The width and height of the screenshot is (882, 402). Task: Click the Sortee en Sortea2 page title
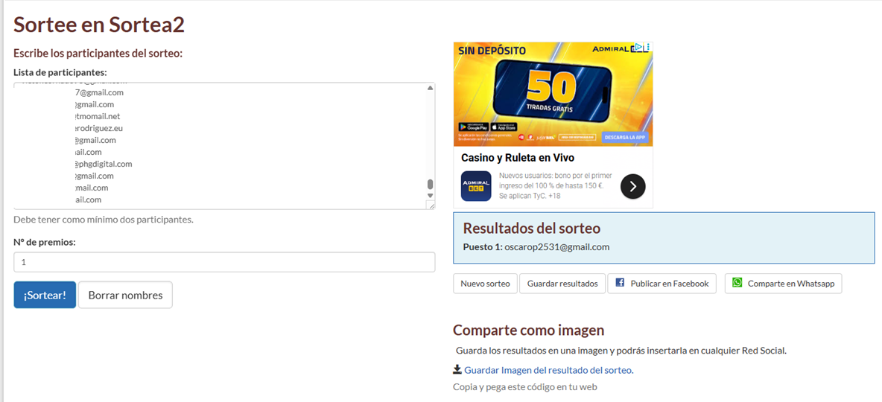click(99, 24)
